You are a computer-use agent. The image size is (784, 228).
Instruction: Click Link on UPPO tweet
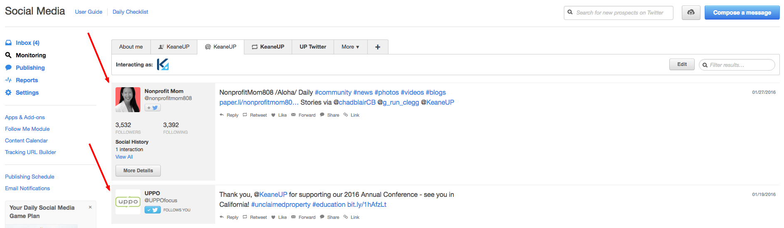[x=351, y=217]
